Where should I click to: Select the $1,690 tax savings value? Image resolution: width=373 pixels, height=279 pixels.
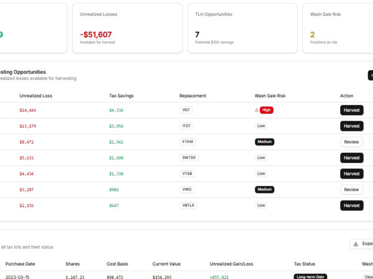[x=116, y=158]
